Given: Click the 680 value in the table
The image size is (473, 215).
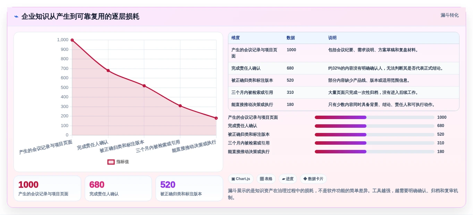Looking at the screenshot, I should tap(290, 68).
